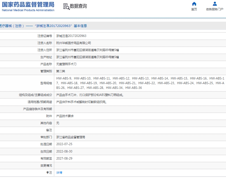
Task: Click the 数据查询 search document icon
Action: coord(67,6)
